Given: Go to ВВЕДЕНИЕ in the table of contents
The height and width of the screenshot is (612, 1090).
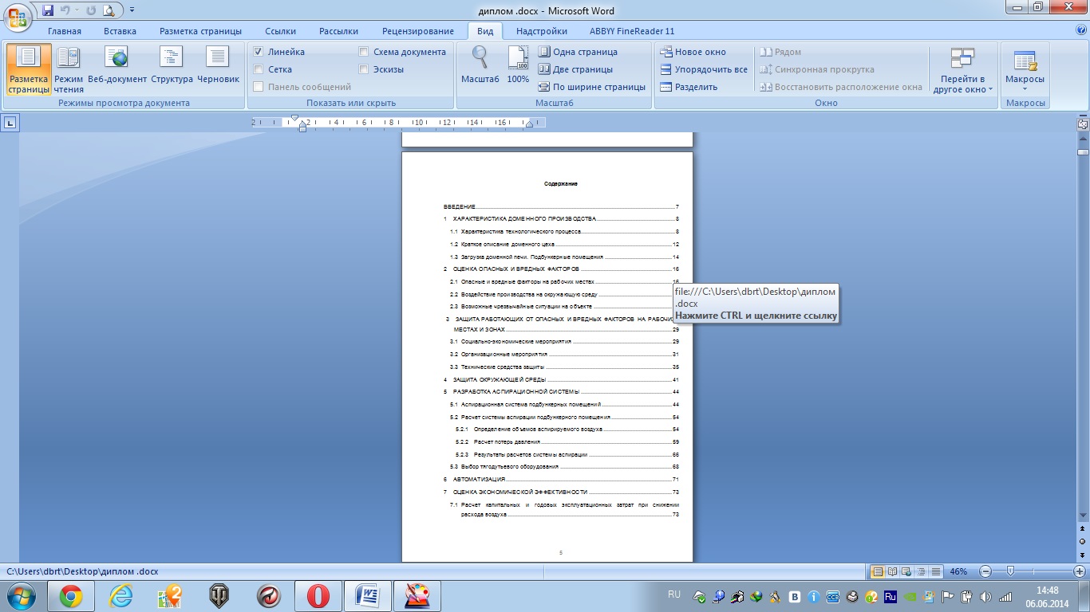Looking at the screenshot, I should coord(561,206).
